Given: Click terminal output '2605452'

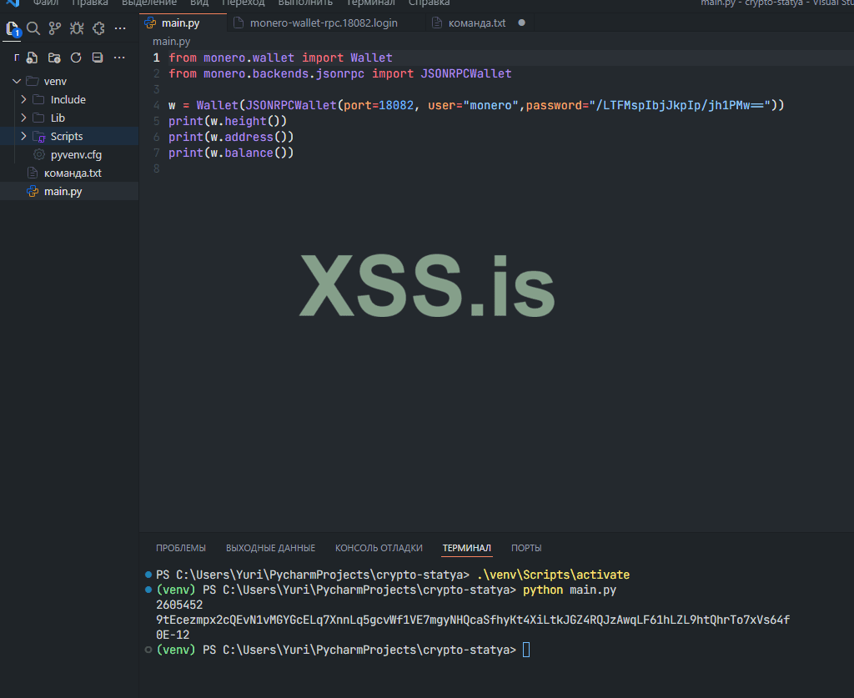Looking at the screenshot, I should click(x=179, y=605).
